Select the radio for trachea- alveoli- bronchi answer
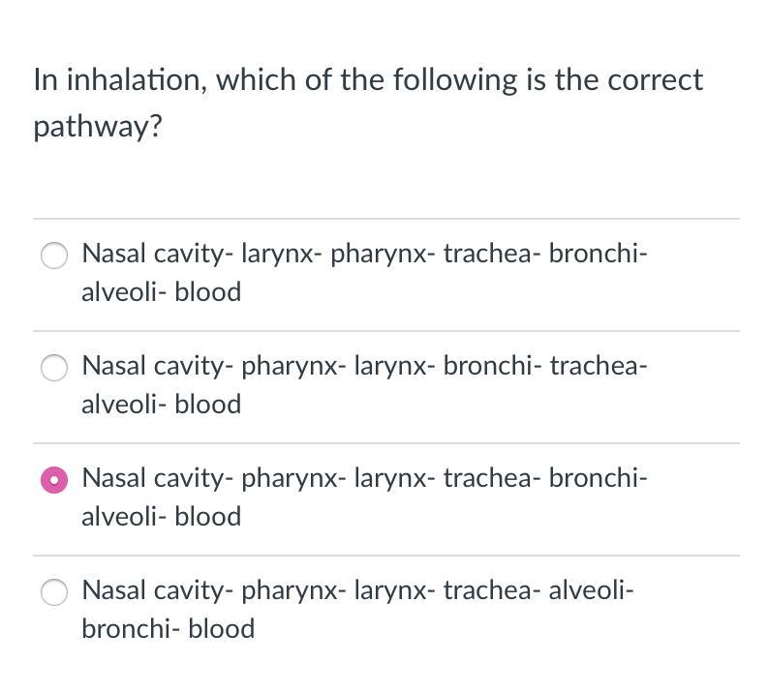Viewport: 769px width, 693px height. coord(54,592)
